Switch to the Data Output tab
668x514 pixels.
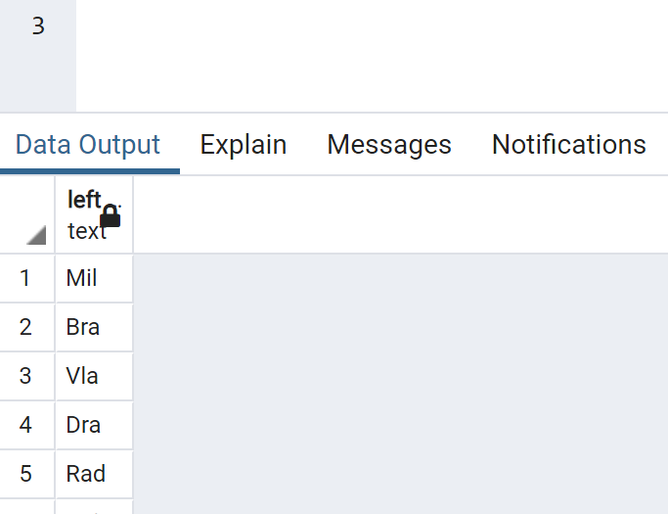[x=88, y=144]
